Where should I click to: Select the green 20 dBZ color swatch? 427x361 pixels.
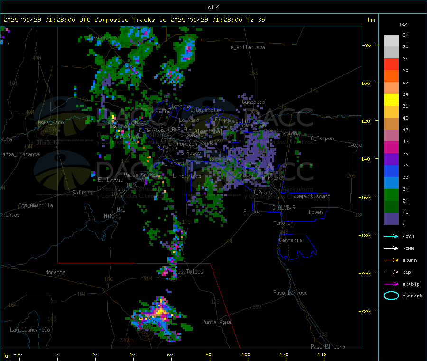click(391, 194)
